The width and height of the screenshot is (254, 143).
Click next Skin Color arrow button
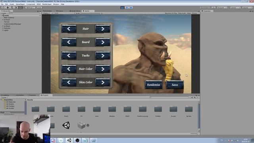click(103, 82)
